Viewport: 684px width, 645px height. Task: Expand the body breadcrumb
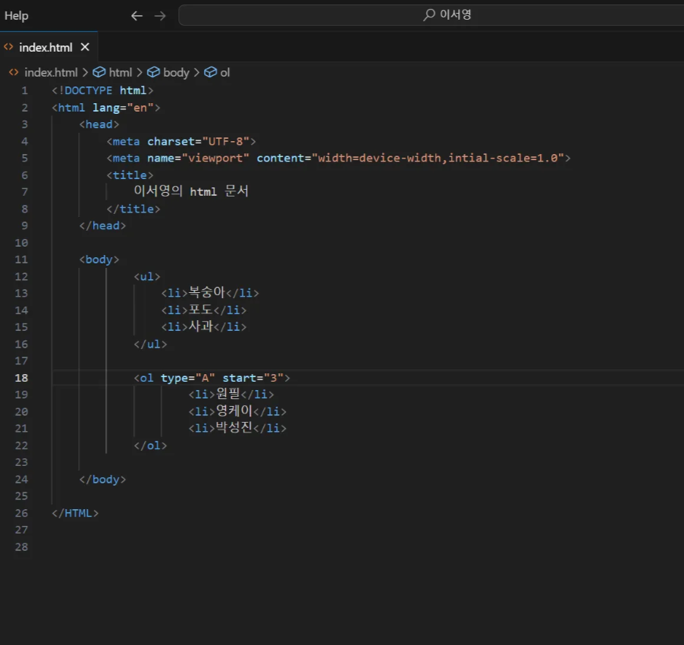tap(176, 72)
